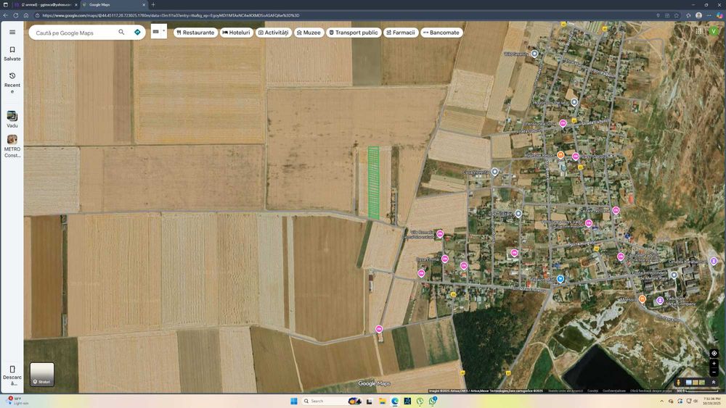The width and height of the screenshot is (726, 408).
Task: Click the Cetatea lui Bachus purple pin
Action: point(714,261)
